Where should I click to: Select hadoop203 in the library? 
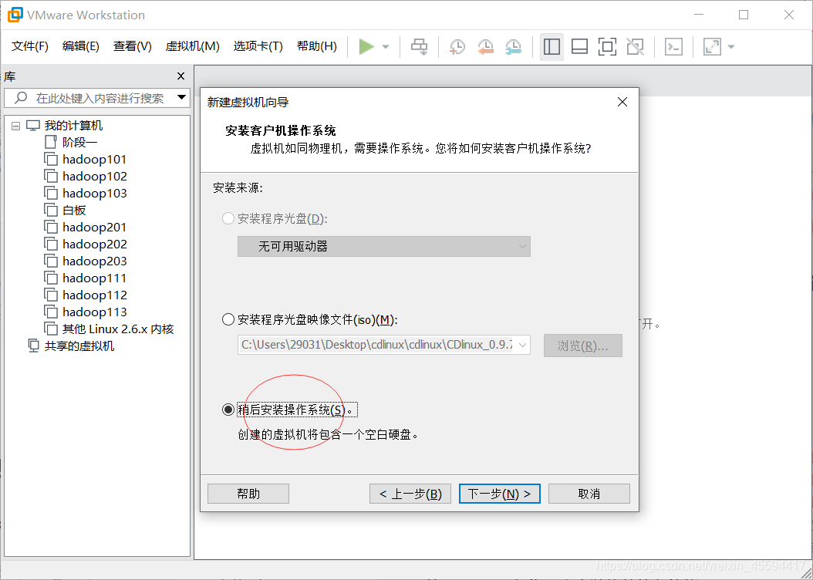pyautogui.click(x=95, y=261)
